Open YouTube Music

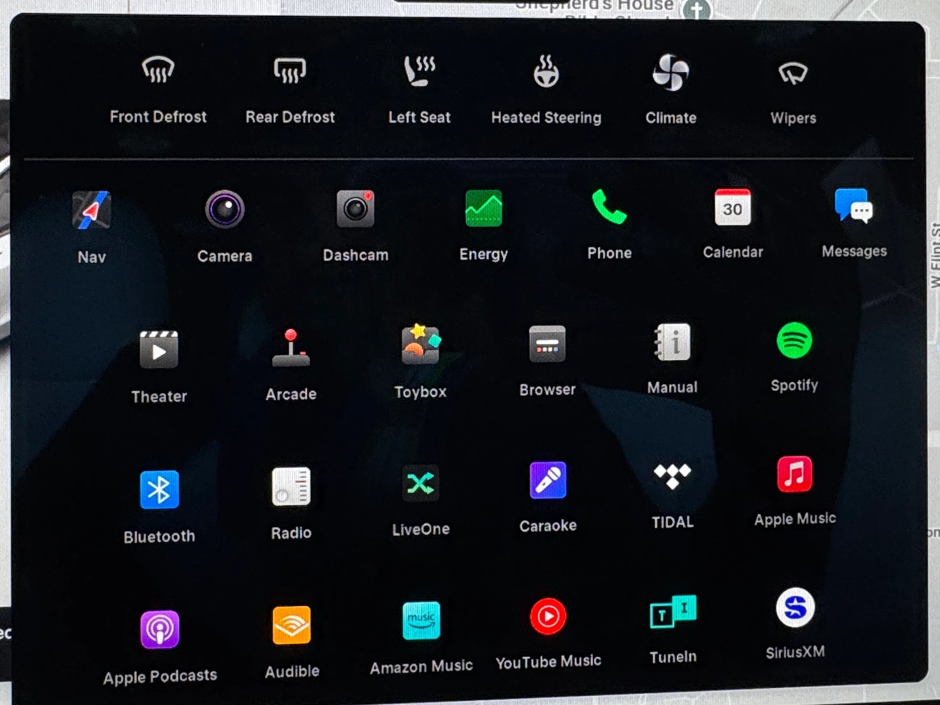click(548, 617)
